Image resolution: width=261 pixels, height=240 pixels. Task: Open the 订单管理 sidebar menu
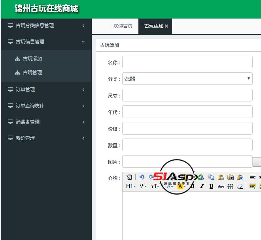[x=46, y=90]
